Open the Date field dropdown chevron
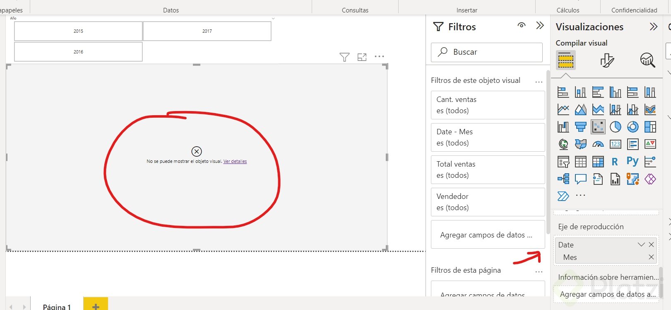671x310 pixels. 641,245
